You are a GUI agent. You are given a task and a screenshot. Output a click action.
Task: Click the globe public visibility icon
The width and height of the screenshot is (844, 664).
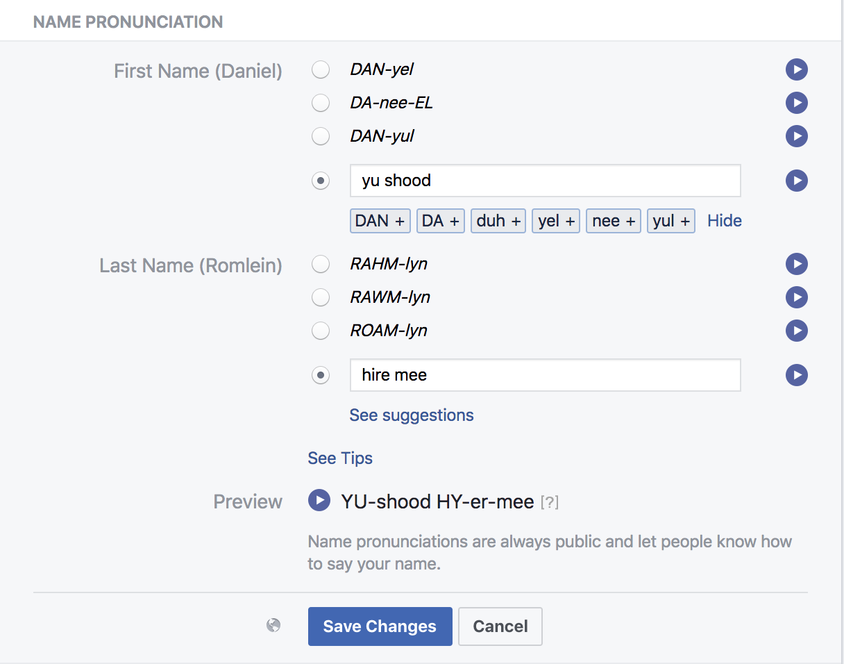click(273, 626)
